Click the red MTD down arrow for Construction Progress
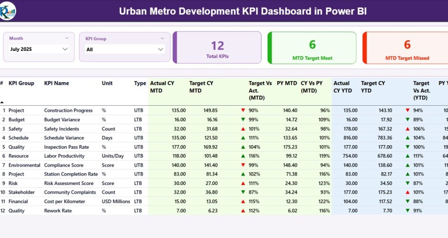Screen dimensions: 448x238 243,110
